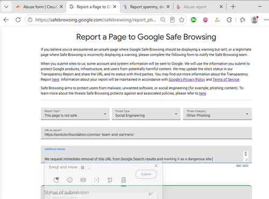Click the 580 / 800 character counter
Image resolution: width=269 pixels, height=199 pixels.
(242, 166)
